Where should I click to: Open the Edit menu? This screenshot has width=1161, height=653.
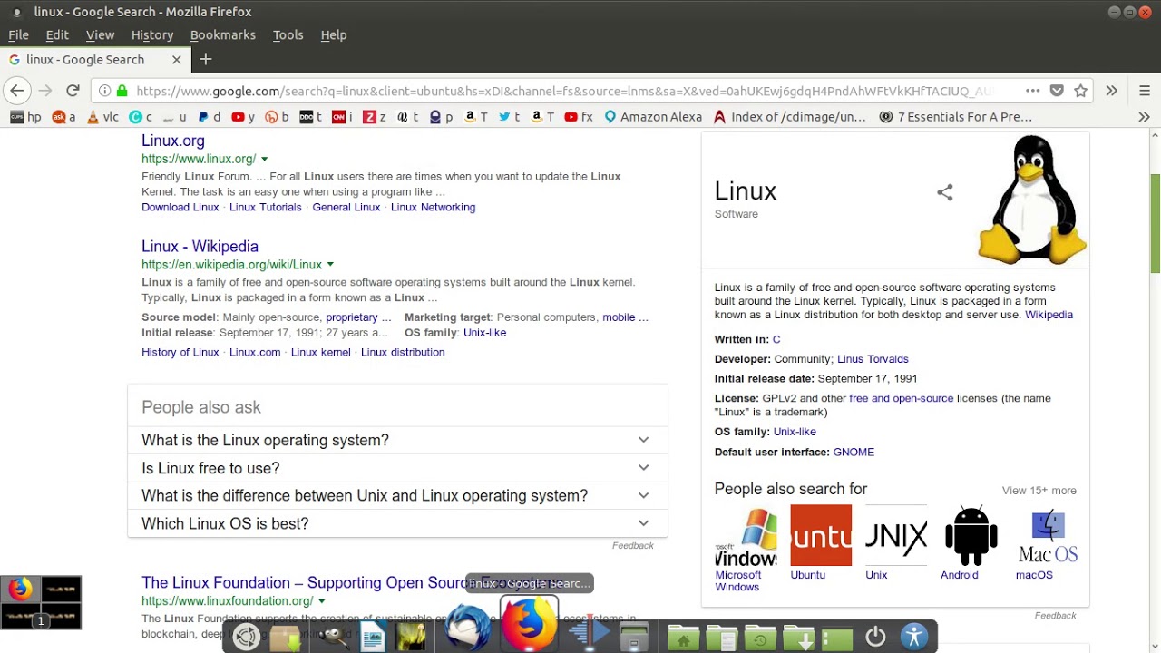57,34
